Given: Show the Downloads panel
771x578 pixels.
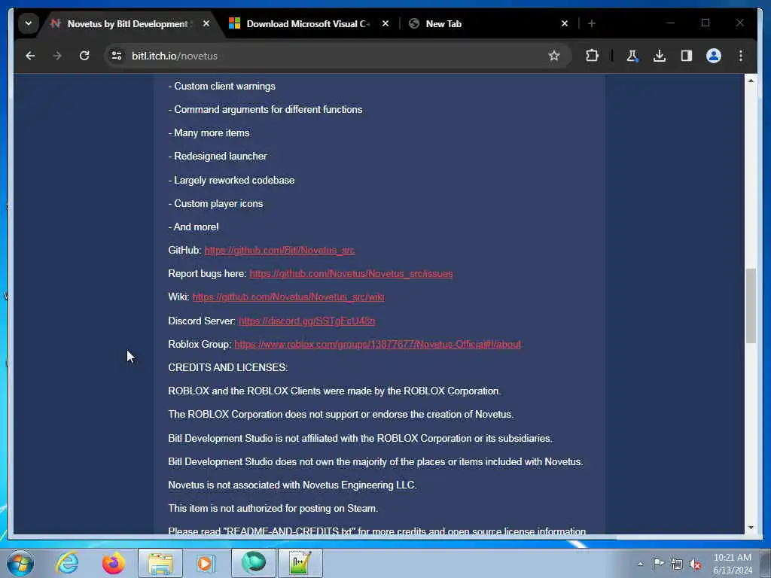Looking at the screenshot, I should point(660,56).
